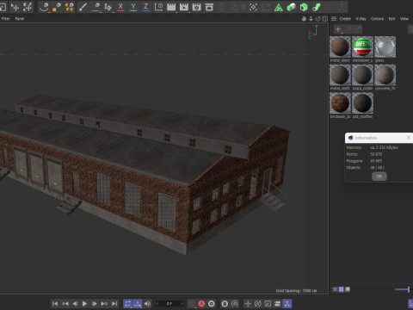Open Material Manager View menu

tap(404, 19)
